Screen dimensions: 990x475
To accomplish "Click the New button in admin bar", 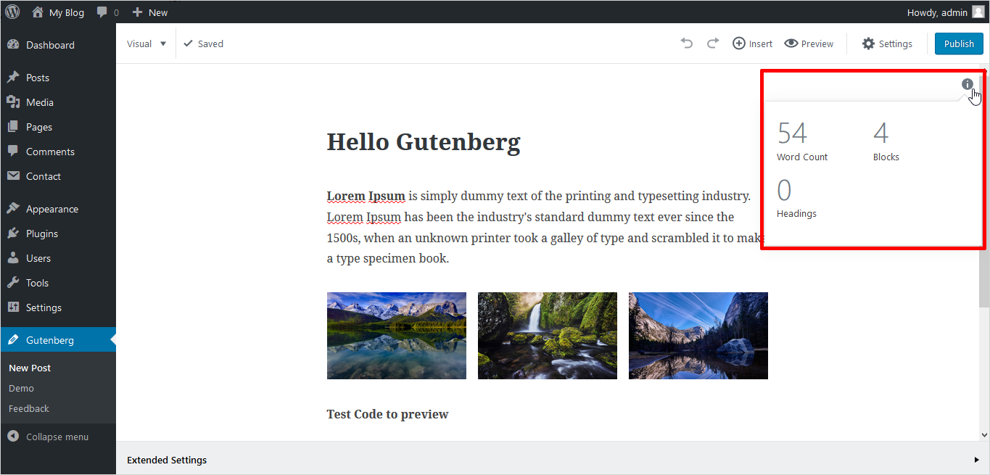I will 150,12.
